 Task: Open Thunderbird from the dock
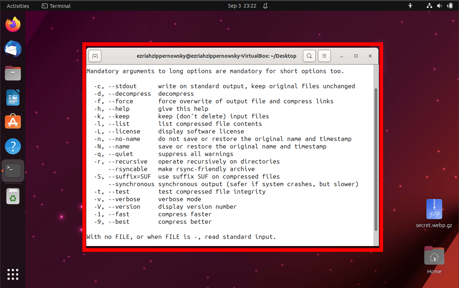coord(13,49)
